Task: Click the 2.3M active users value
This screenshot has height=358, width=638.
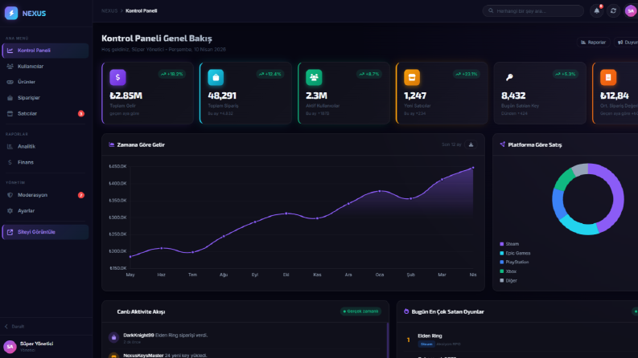Action: tap(316, 96)
